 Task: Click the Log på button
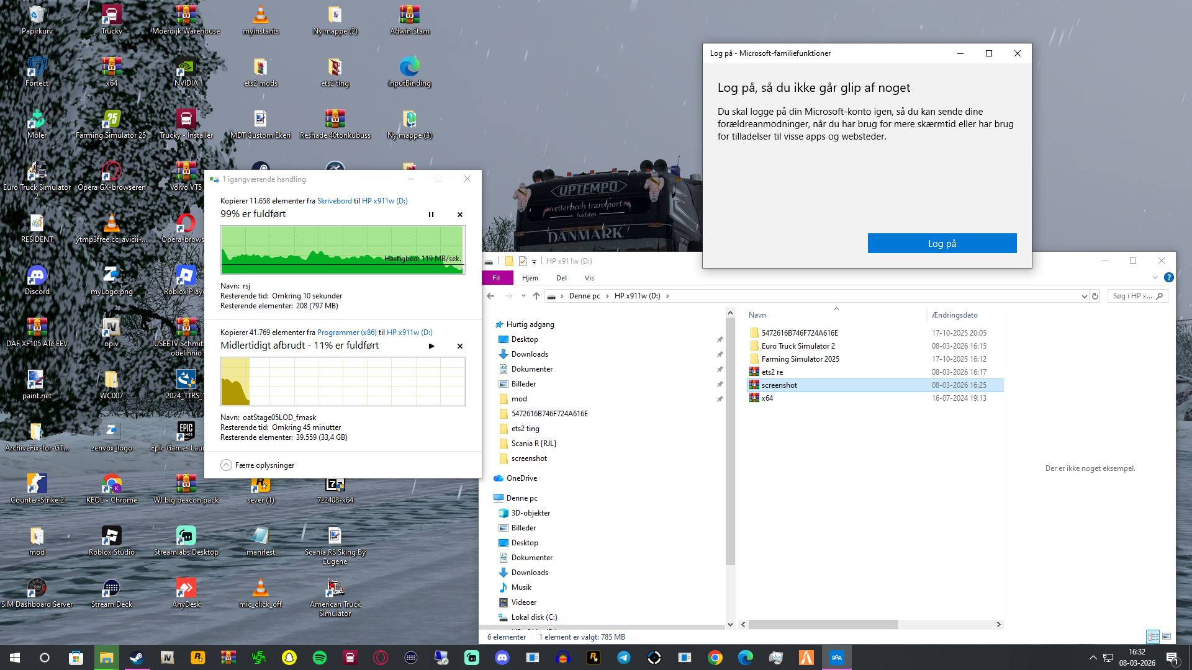(942, 243)
